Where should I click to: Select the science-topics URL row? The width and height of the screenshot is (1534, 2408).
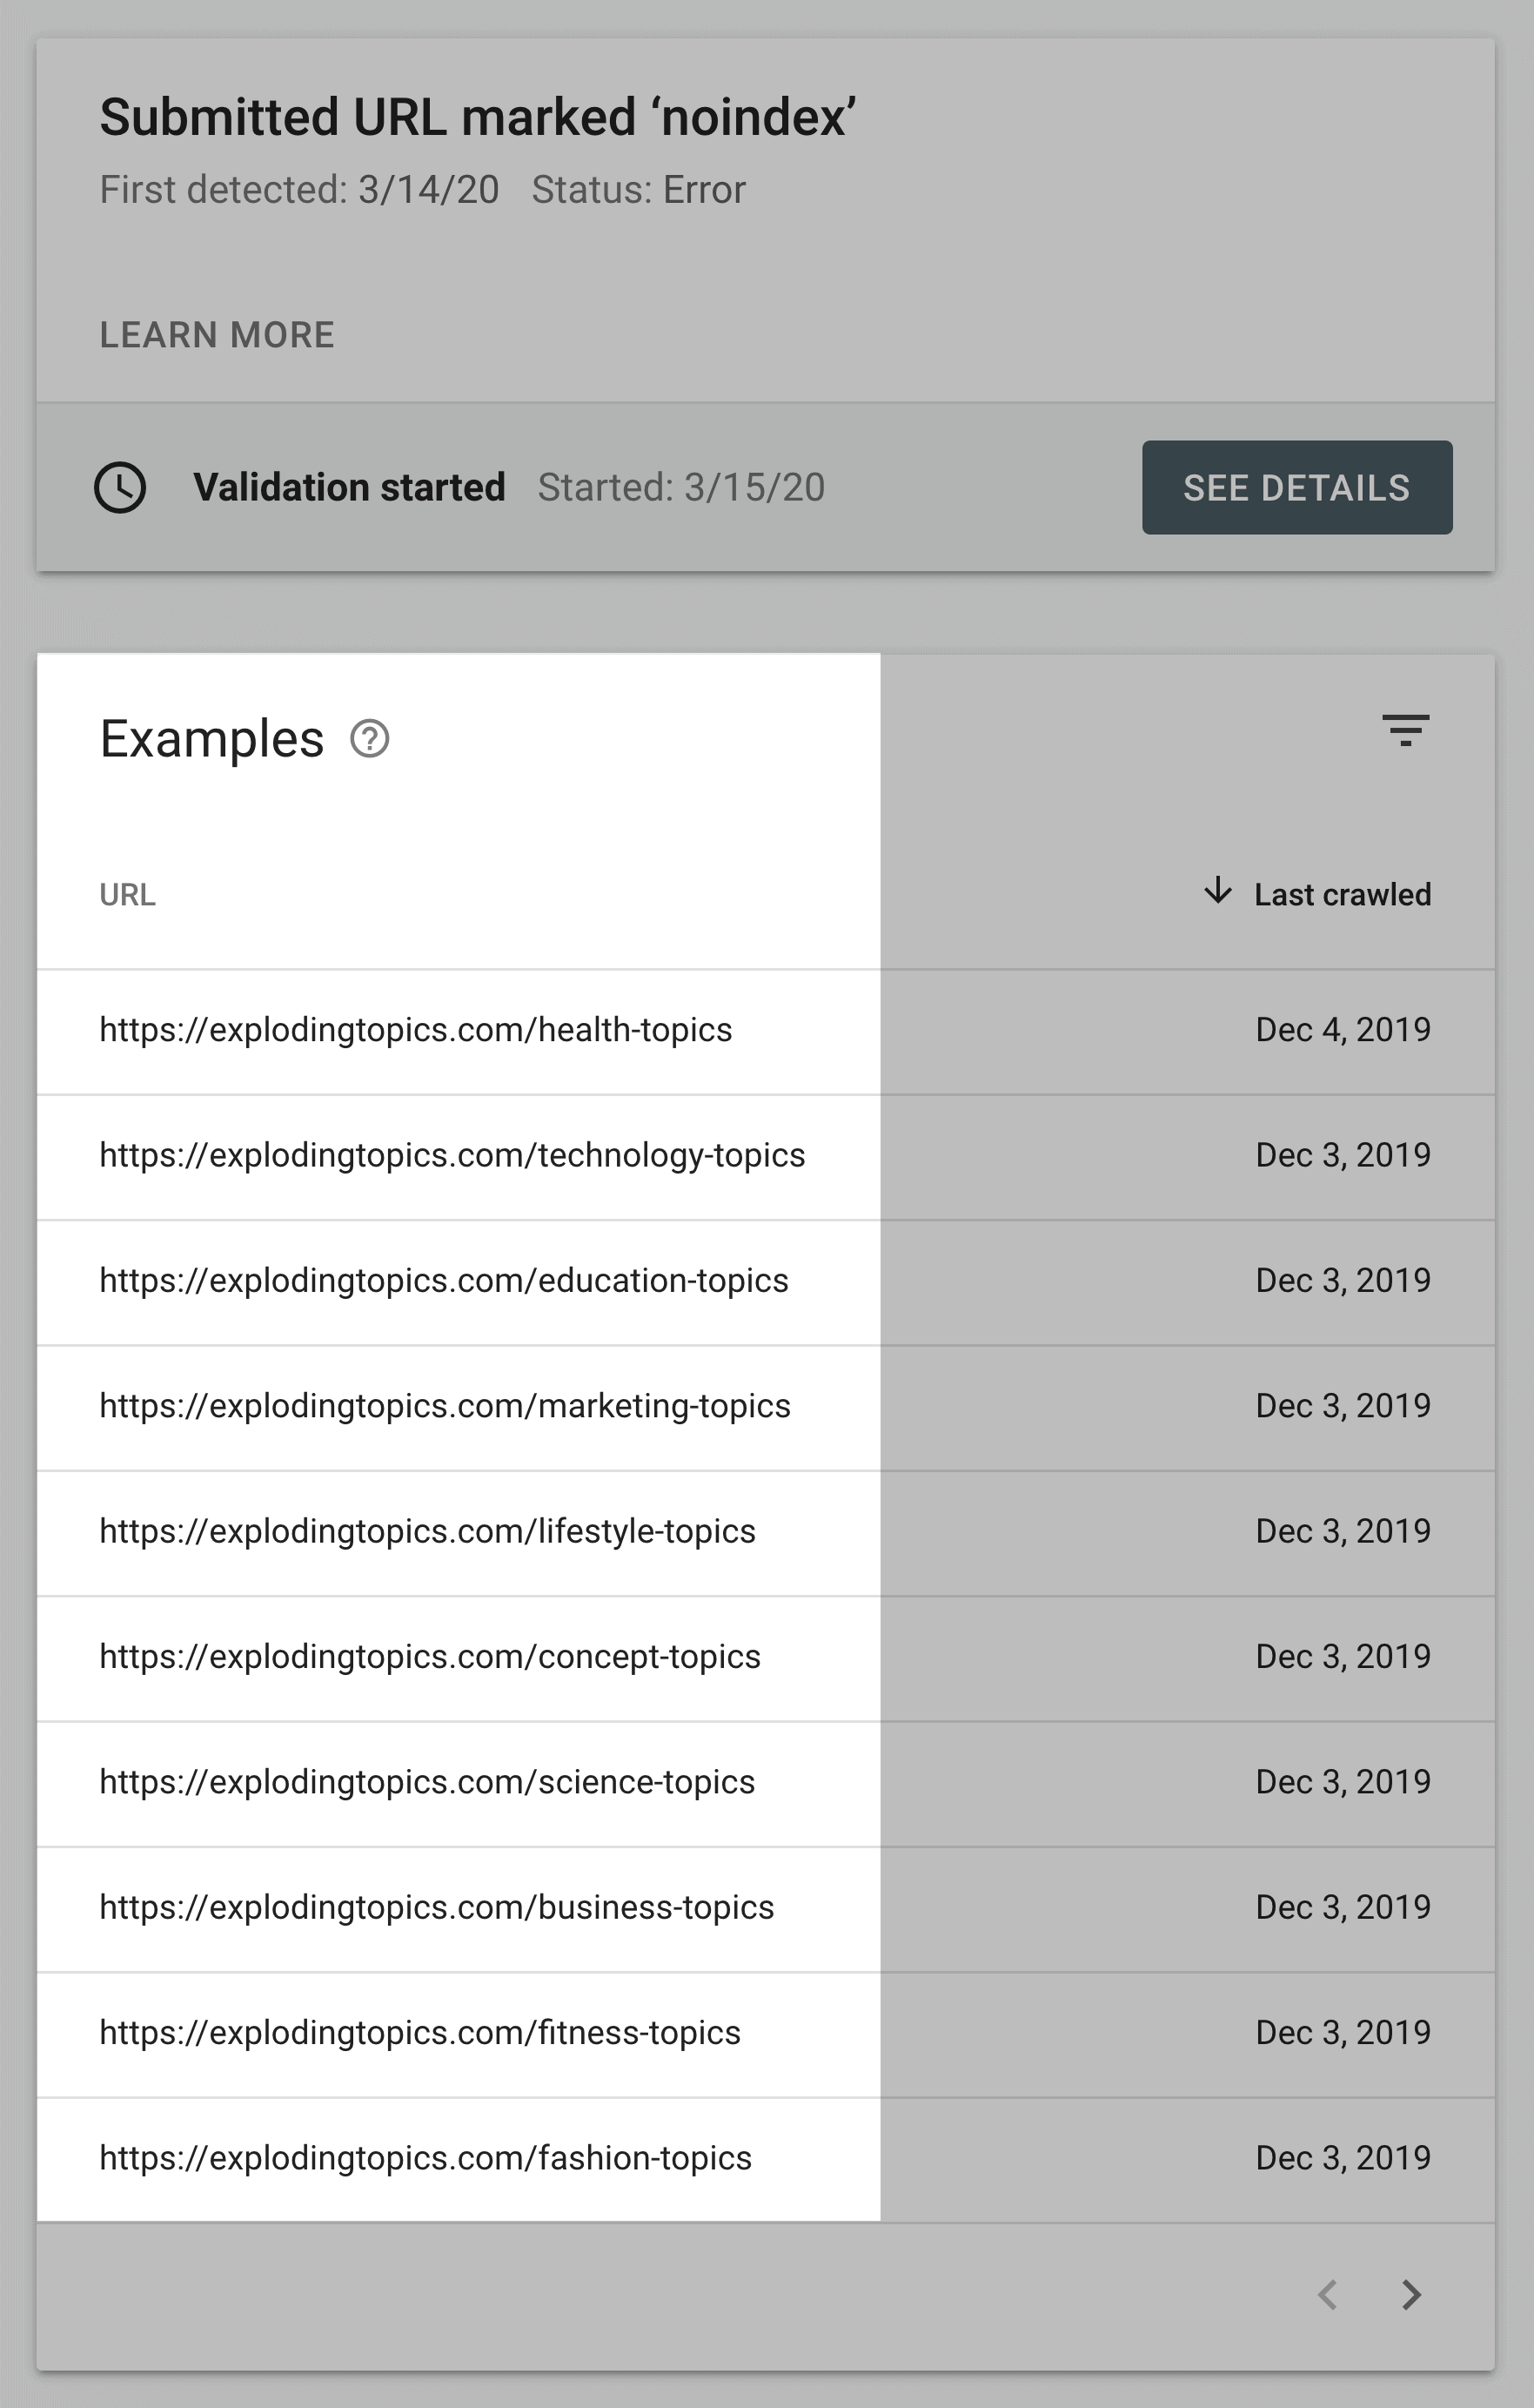[766, 1783]
